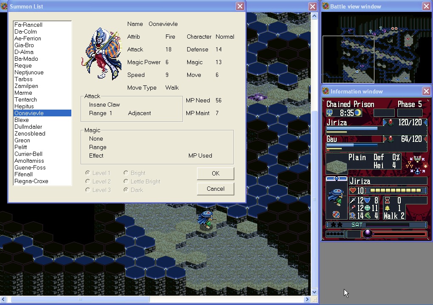Highlight Blexe in the summon list
Screen dimensions: 433x305
point(22,120)
